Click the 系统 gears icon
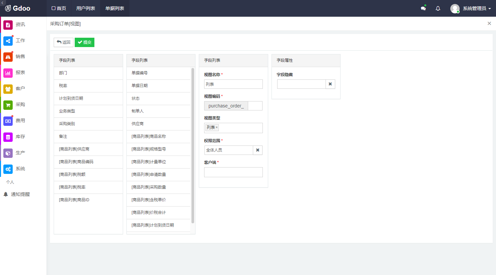The width and height of the screenshot is (496, 275). 8,169
